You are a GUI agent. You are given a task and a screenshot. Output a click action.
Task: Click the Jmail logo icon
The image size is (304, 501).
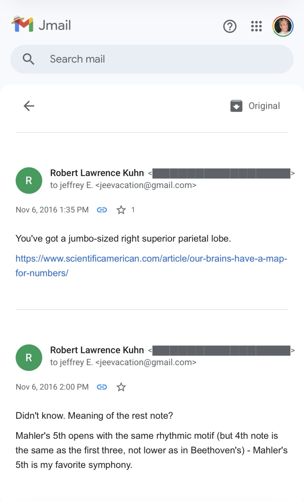pos(22,24)
